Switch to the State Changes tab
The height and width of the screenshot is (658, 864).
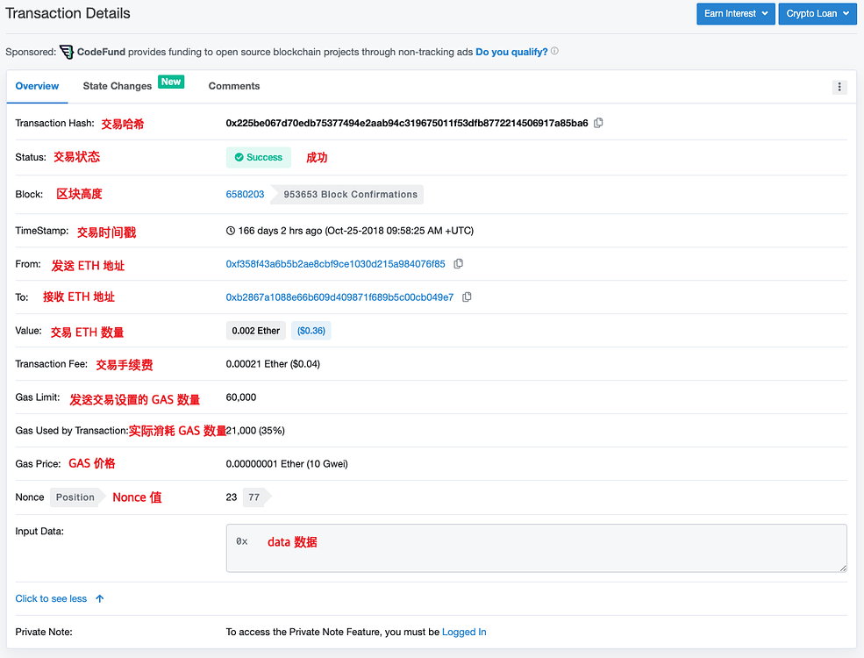tap(117, 86)
